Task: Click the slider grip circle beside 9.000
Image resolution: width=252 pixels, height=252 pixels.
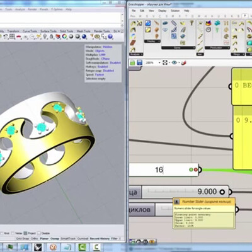Action: (x=222, y=192)
